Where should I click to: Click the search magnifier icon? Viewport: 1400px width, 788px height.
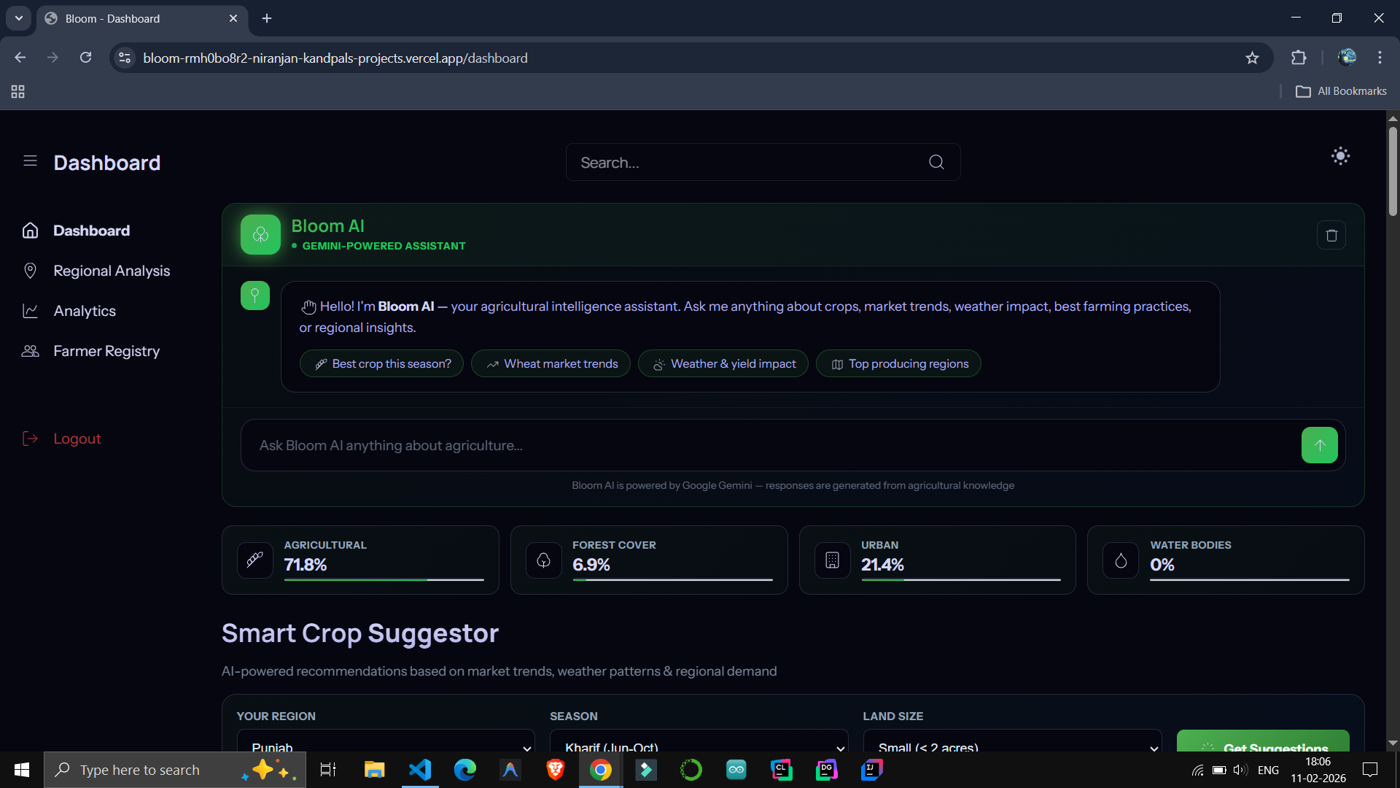coord(936,162)
